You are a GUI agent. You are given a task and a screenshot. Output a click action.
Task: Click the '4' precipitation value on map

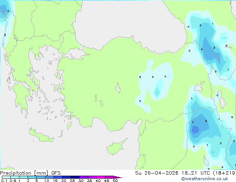(202, 49)
